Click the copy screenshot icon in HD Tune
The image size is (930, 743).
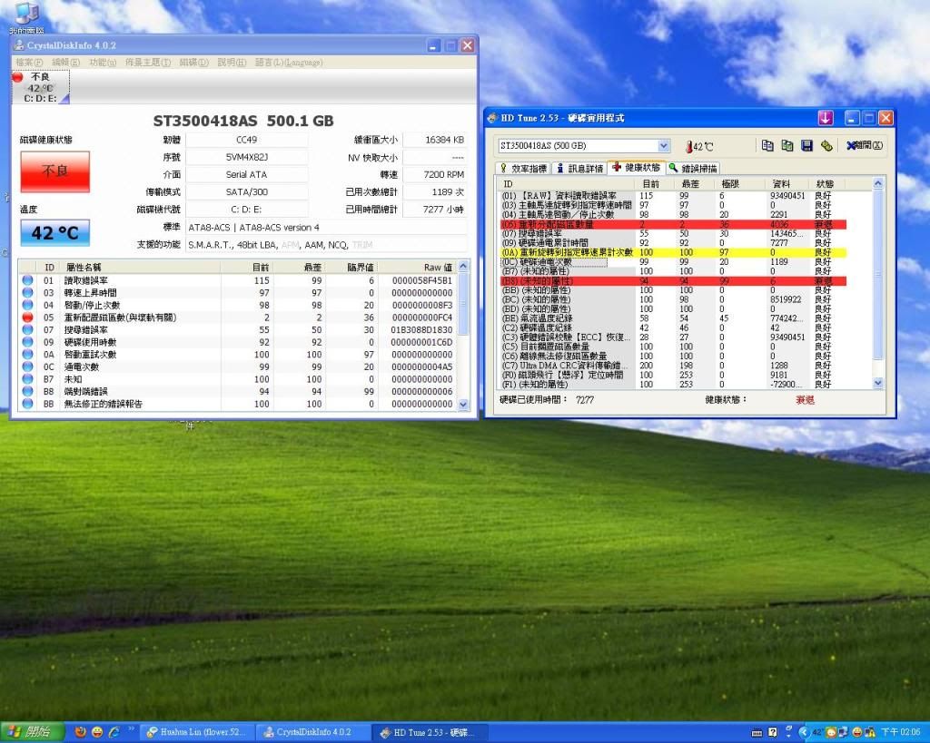pos(787,145)
